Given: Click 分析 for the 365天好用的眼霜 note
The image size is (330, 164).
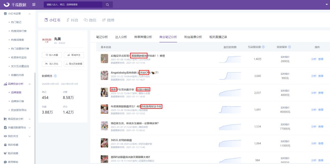Looking at the screenshot, I should 313,143.
